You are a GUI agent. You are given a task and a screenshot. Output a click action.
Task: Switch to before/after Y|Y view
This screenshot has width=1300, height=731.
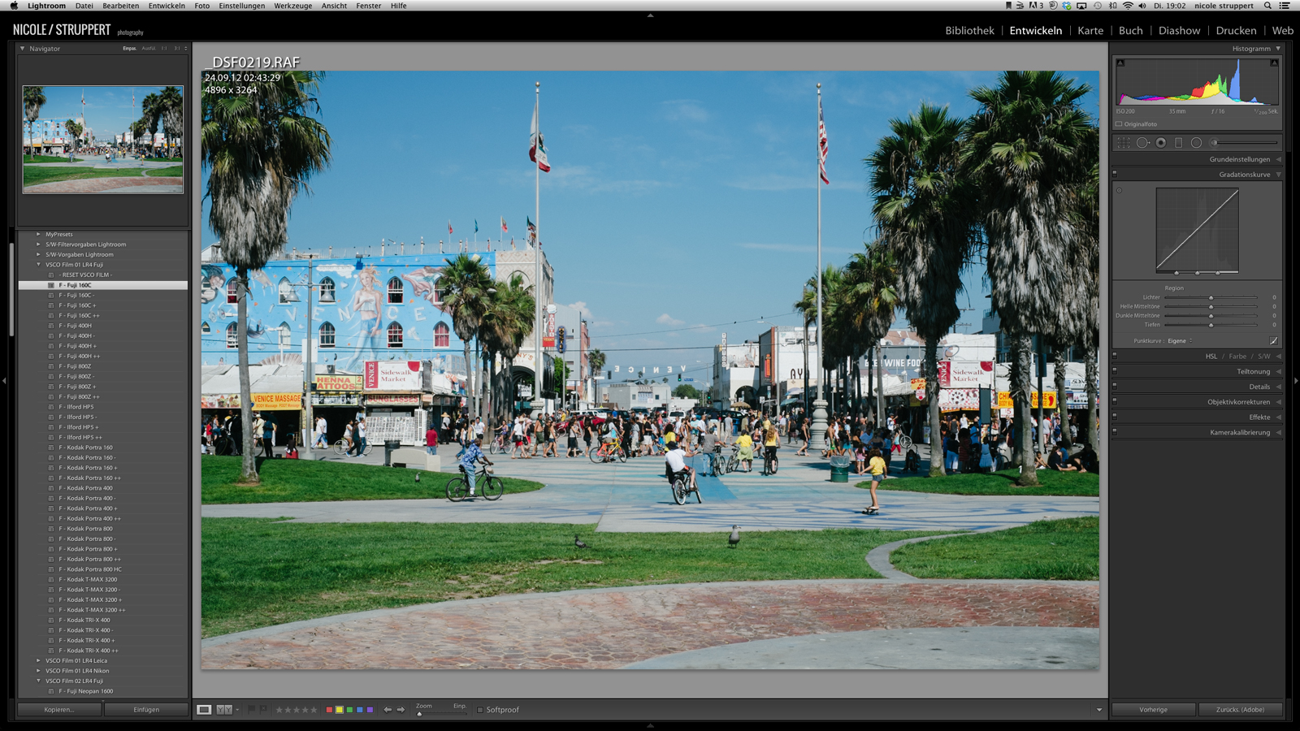coord(224,710)
